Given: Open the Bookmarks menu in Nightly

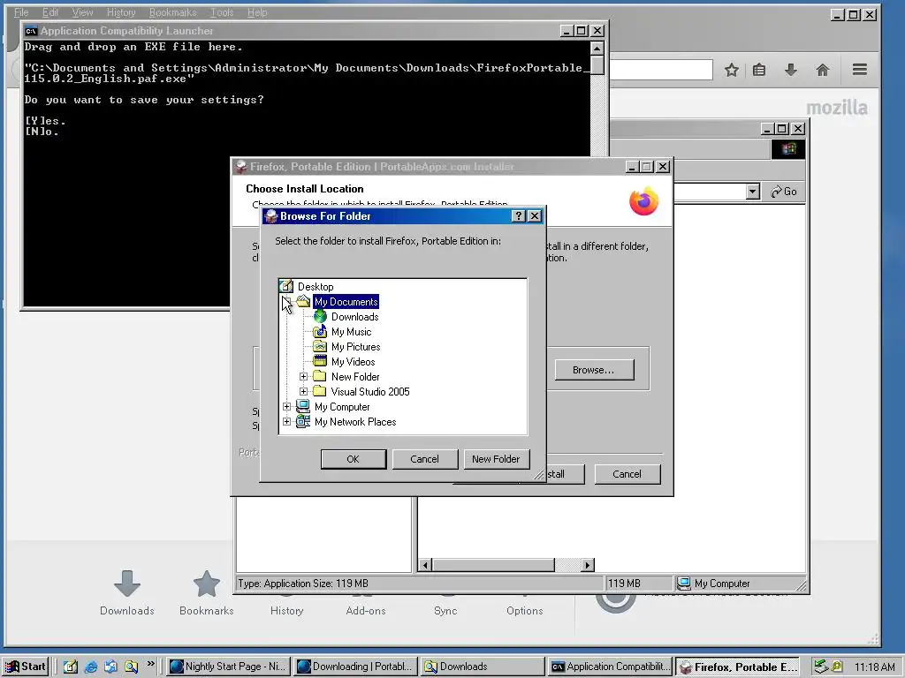Looking at the screenshot, I should click(x=172, y=12).
